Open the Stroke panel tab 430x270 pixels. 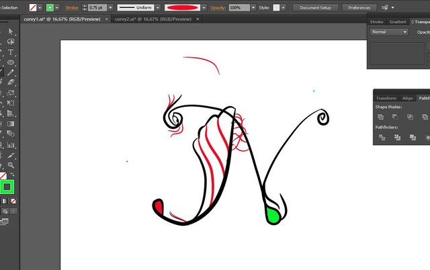coord(376,21)
